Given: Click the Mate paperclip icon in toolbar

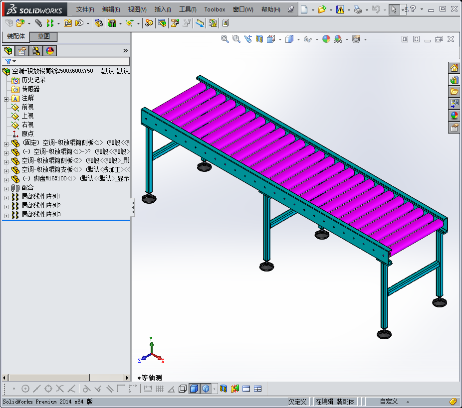Looking at the screenshot, I should coord(38,23).
